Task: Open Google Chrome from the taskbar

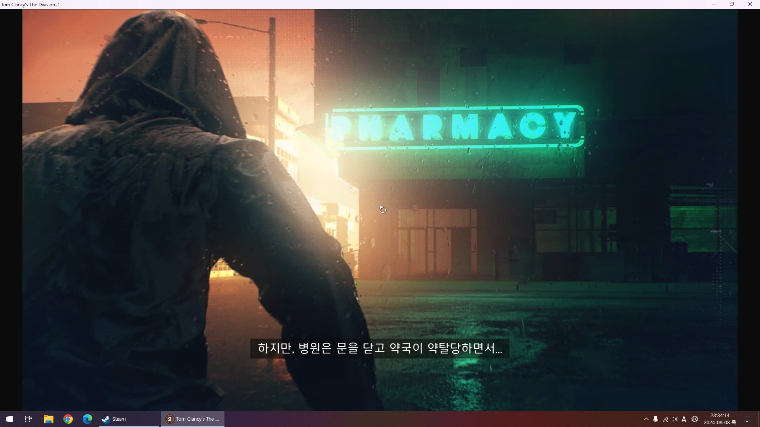Action: point(68,419)
